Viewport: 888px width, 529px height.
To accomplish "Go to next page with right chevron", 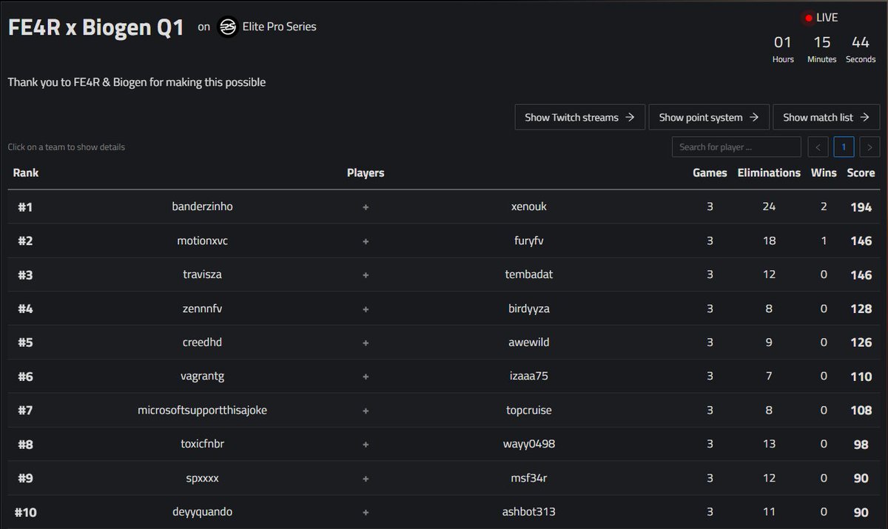I will click(x=869, y=146).
